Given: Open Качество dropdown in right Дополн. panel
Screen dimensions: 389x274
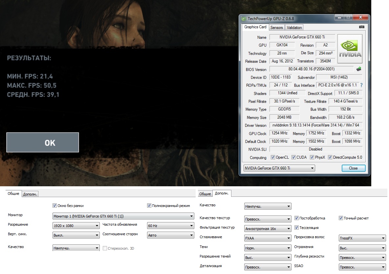Looking at the screenshot, I should tap(268, 206).
